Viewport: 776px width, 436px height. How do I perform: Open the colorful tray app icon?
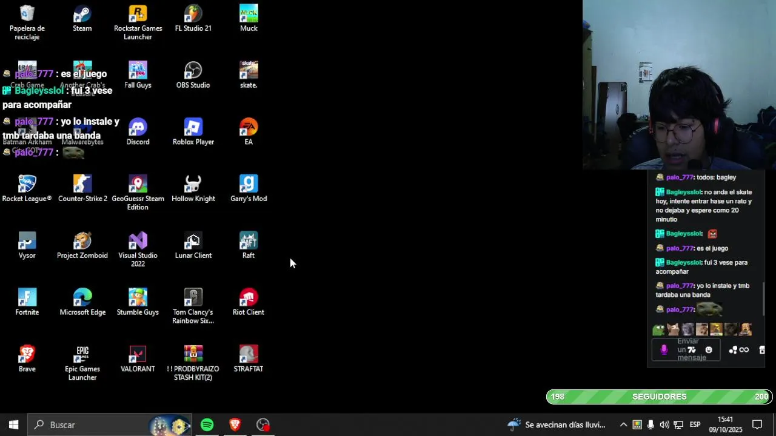pyautogui.click(x=637, y=425)
